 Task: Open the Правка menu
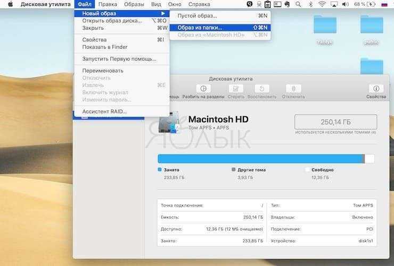point(108,4)
